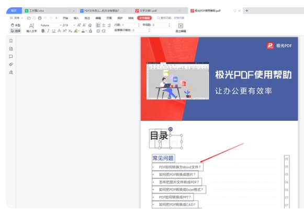Screen dimensions: 304x210
Task: Open the signature stamp panel in sidebar
Action: click(x=11, y=72)
